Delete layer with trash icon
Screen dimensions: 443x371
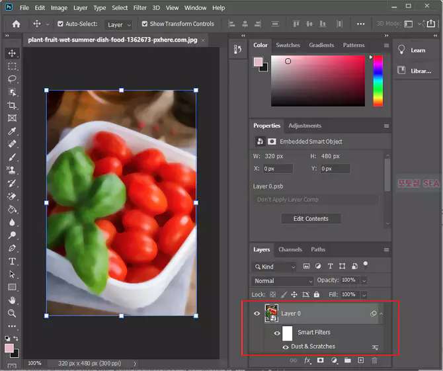pyautogui.click(x=374, y=360)
